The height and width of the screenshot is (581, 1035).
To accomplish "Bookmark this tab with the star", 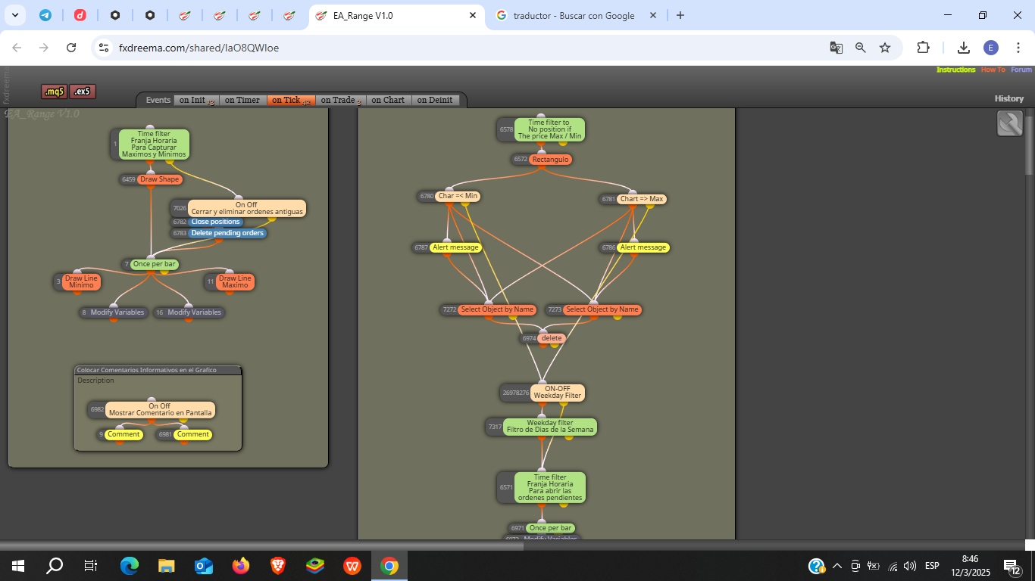I will coord(885,48).
